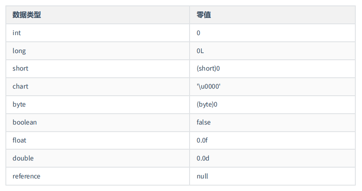Select the float data type cell
The width and height of the screenshot is (362, 191).
coord(98,140)
